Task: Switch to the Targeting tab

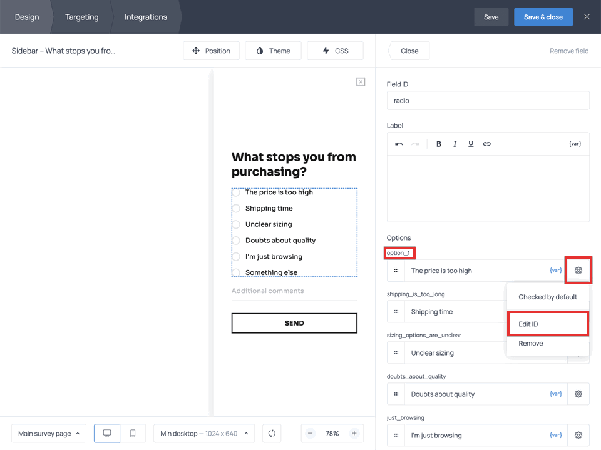Action: (81, 17)
